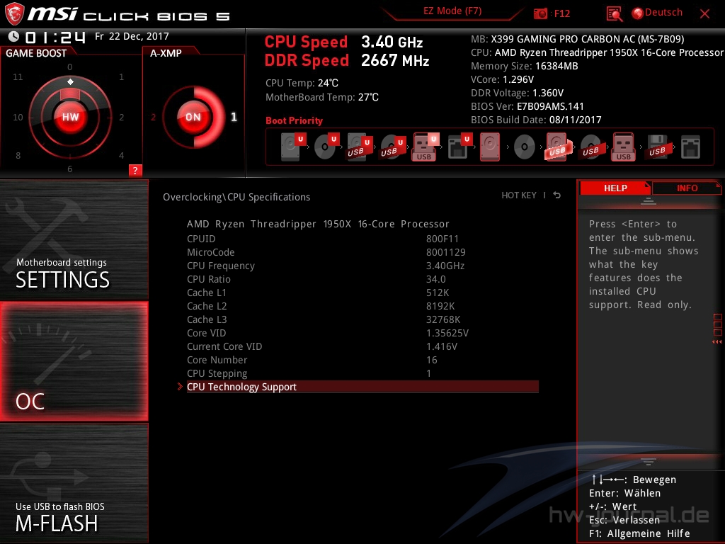Viewport: 725px width, 544px height.
Task: Change the language via Deutsch
Action: (x=663, y=13)
